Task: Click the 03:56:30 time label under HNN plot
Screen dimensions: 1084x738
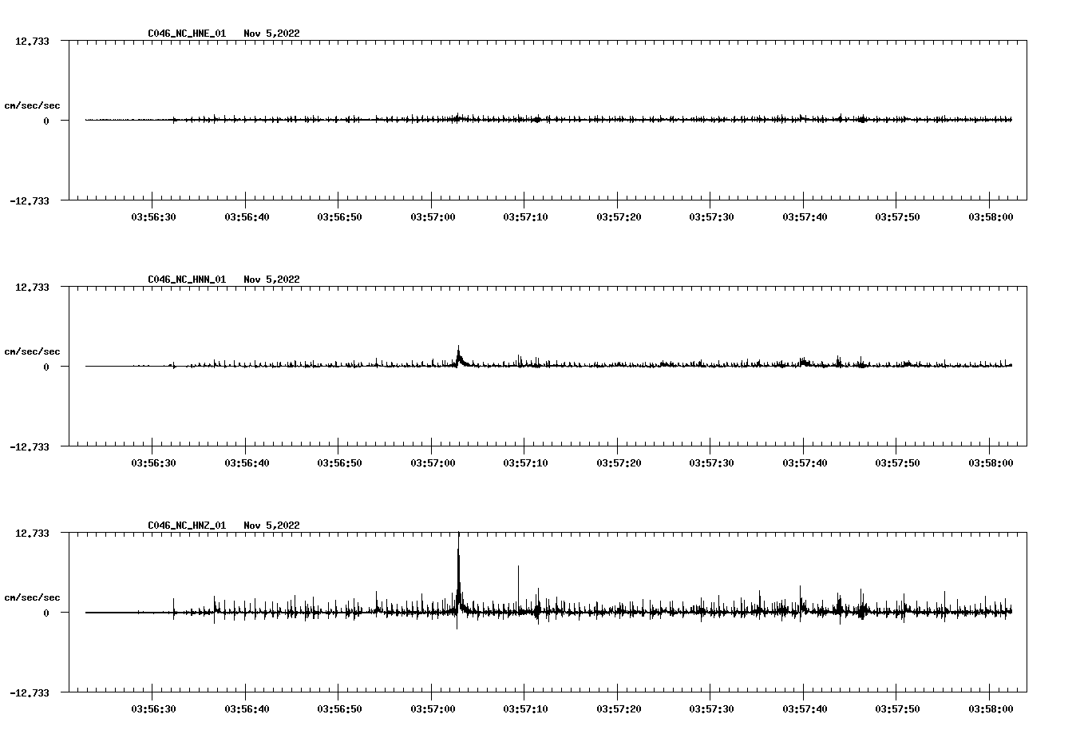Action: 153,463
